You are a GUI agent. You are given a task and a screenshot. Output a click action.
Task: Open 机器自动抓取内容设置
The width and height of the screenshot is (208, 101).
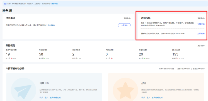point(166,69)
